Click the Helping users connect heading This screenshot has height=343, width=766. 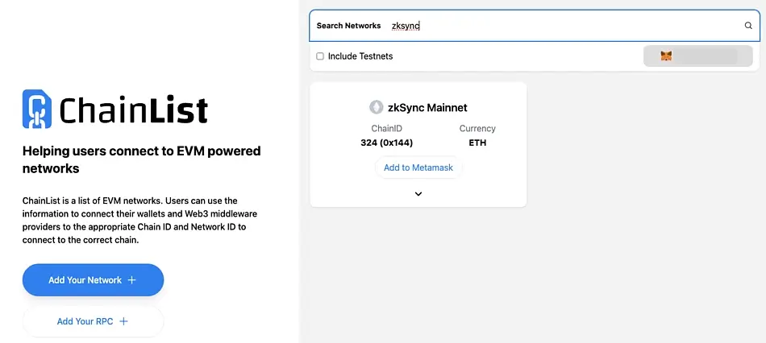point(142,159)
